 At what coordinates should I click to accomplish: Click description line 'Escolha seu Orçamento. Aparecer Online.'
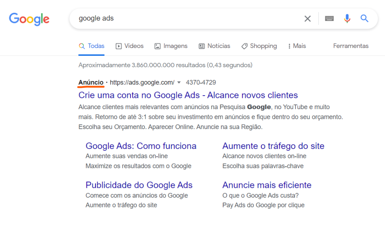[136, 127]
